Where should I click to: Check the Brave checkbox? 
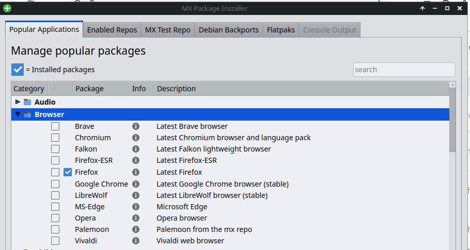pyautogui.click(x=55, y=126)
